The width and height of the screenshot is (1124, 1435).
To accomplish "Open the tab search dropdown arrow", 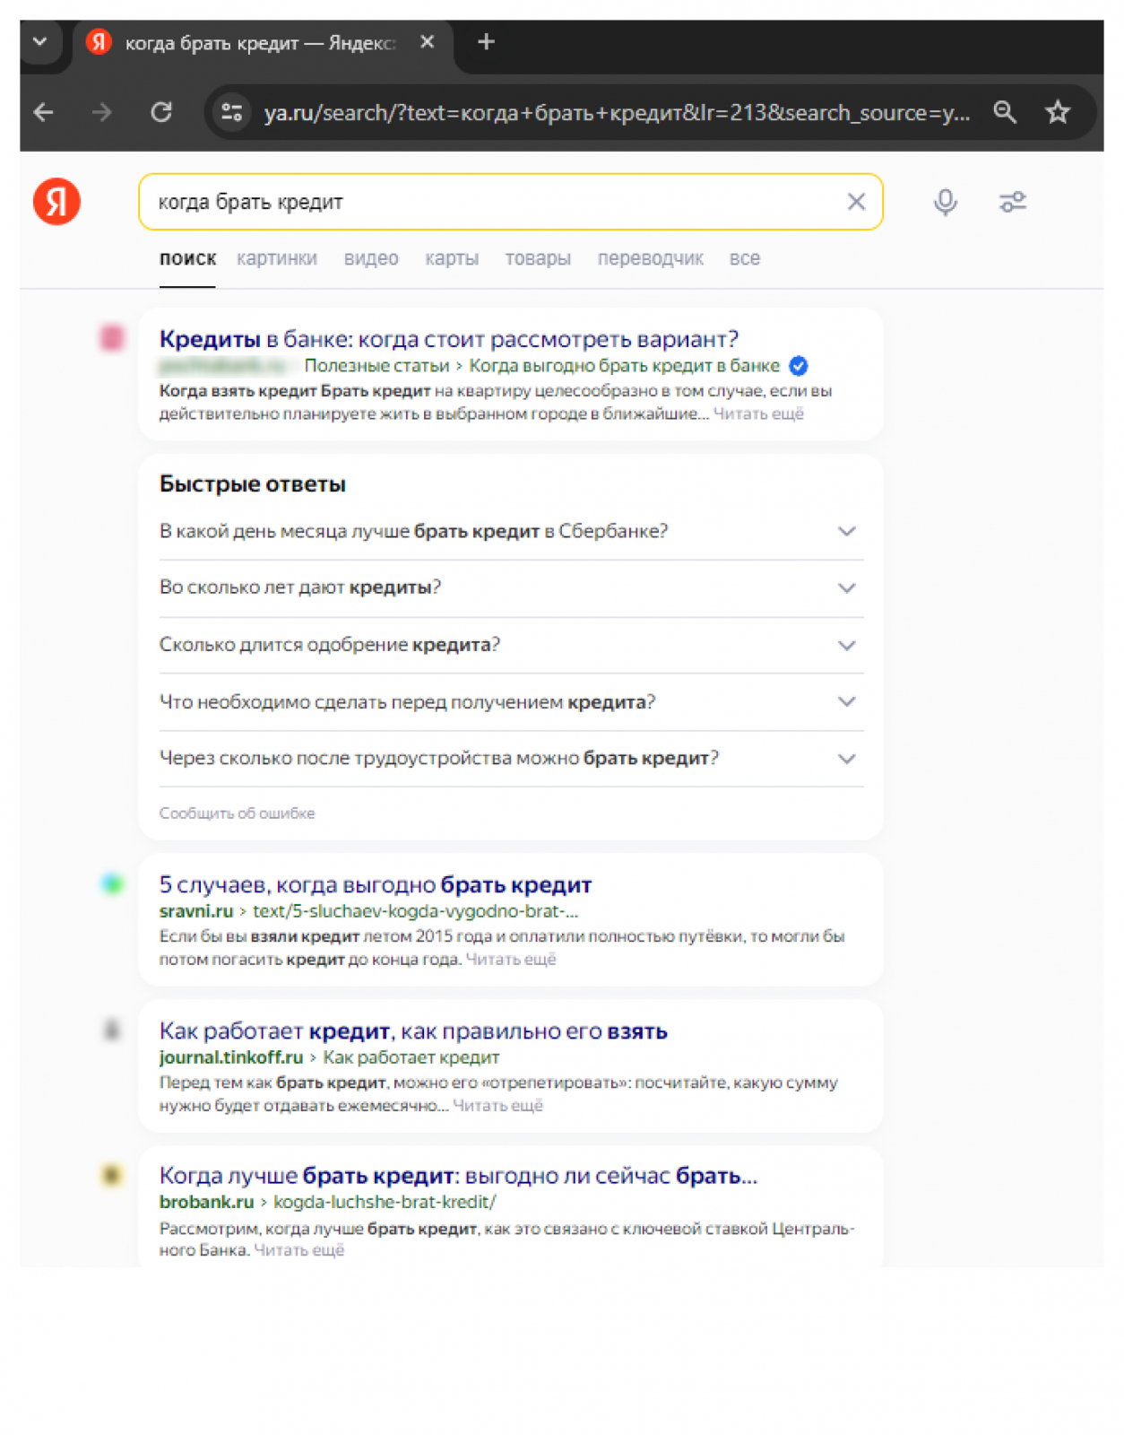I will click(x=40, y=42).
